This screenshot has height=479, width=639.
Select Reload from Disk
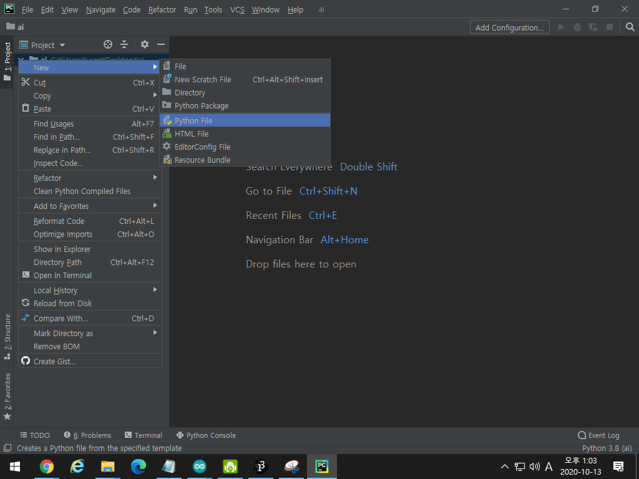pos(90,304)
